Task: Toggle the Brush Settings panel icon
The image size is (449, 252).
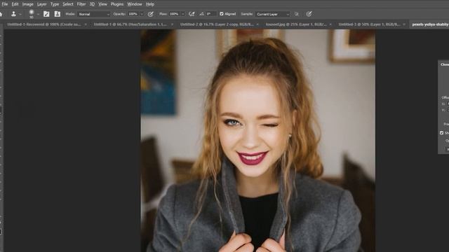Action: (46, 14)
